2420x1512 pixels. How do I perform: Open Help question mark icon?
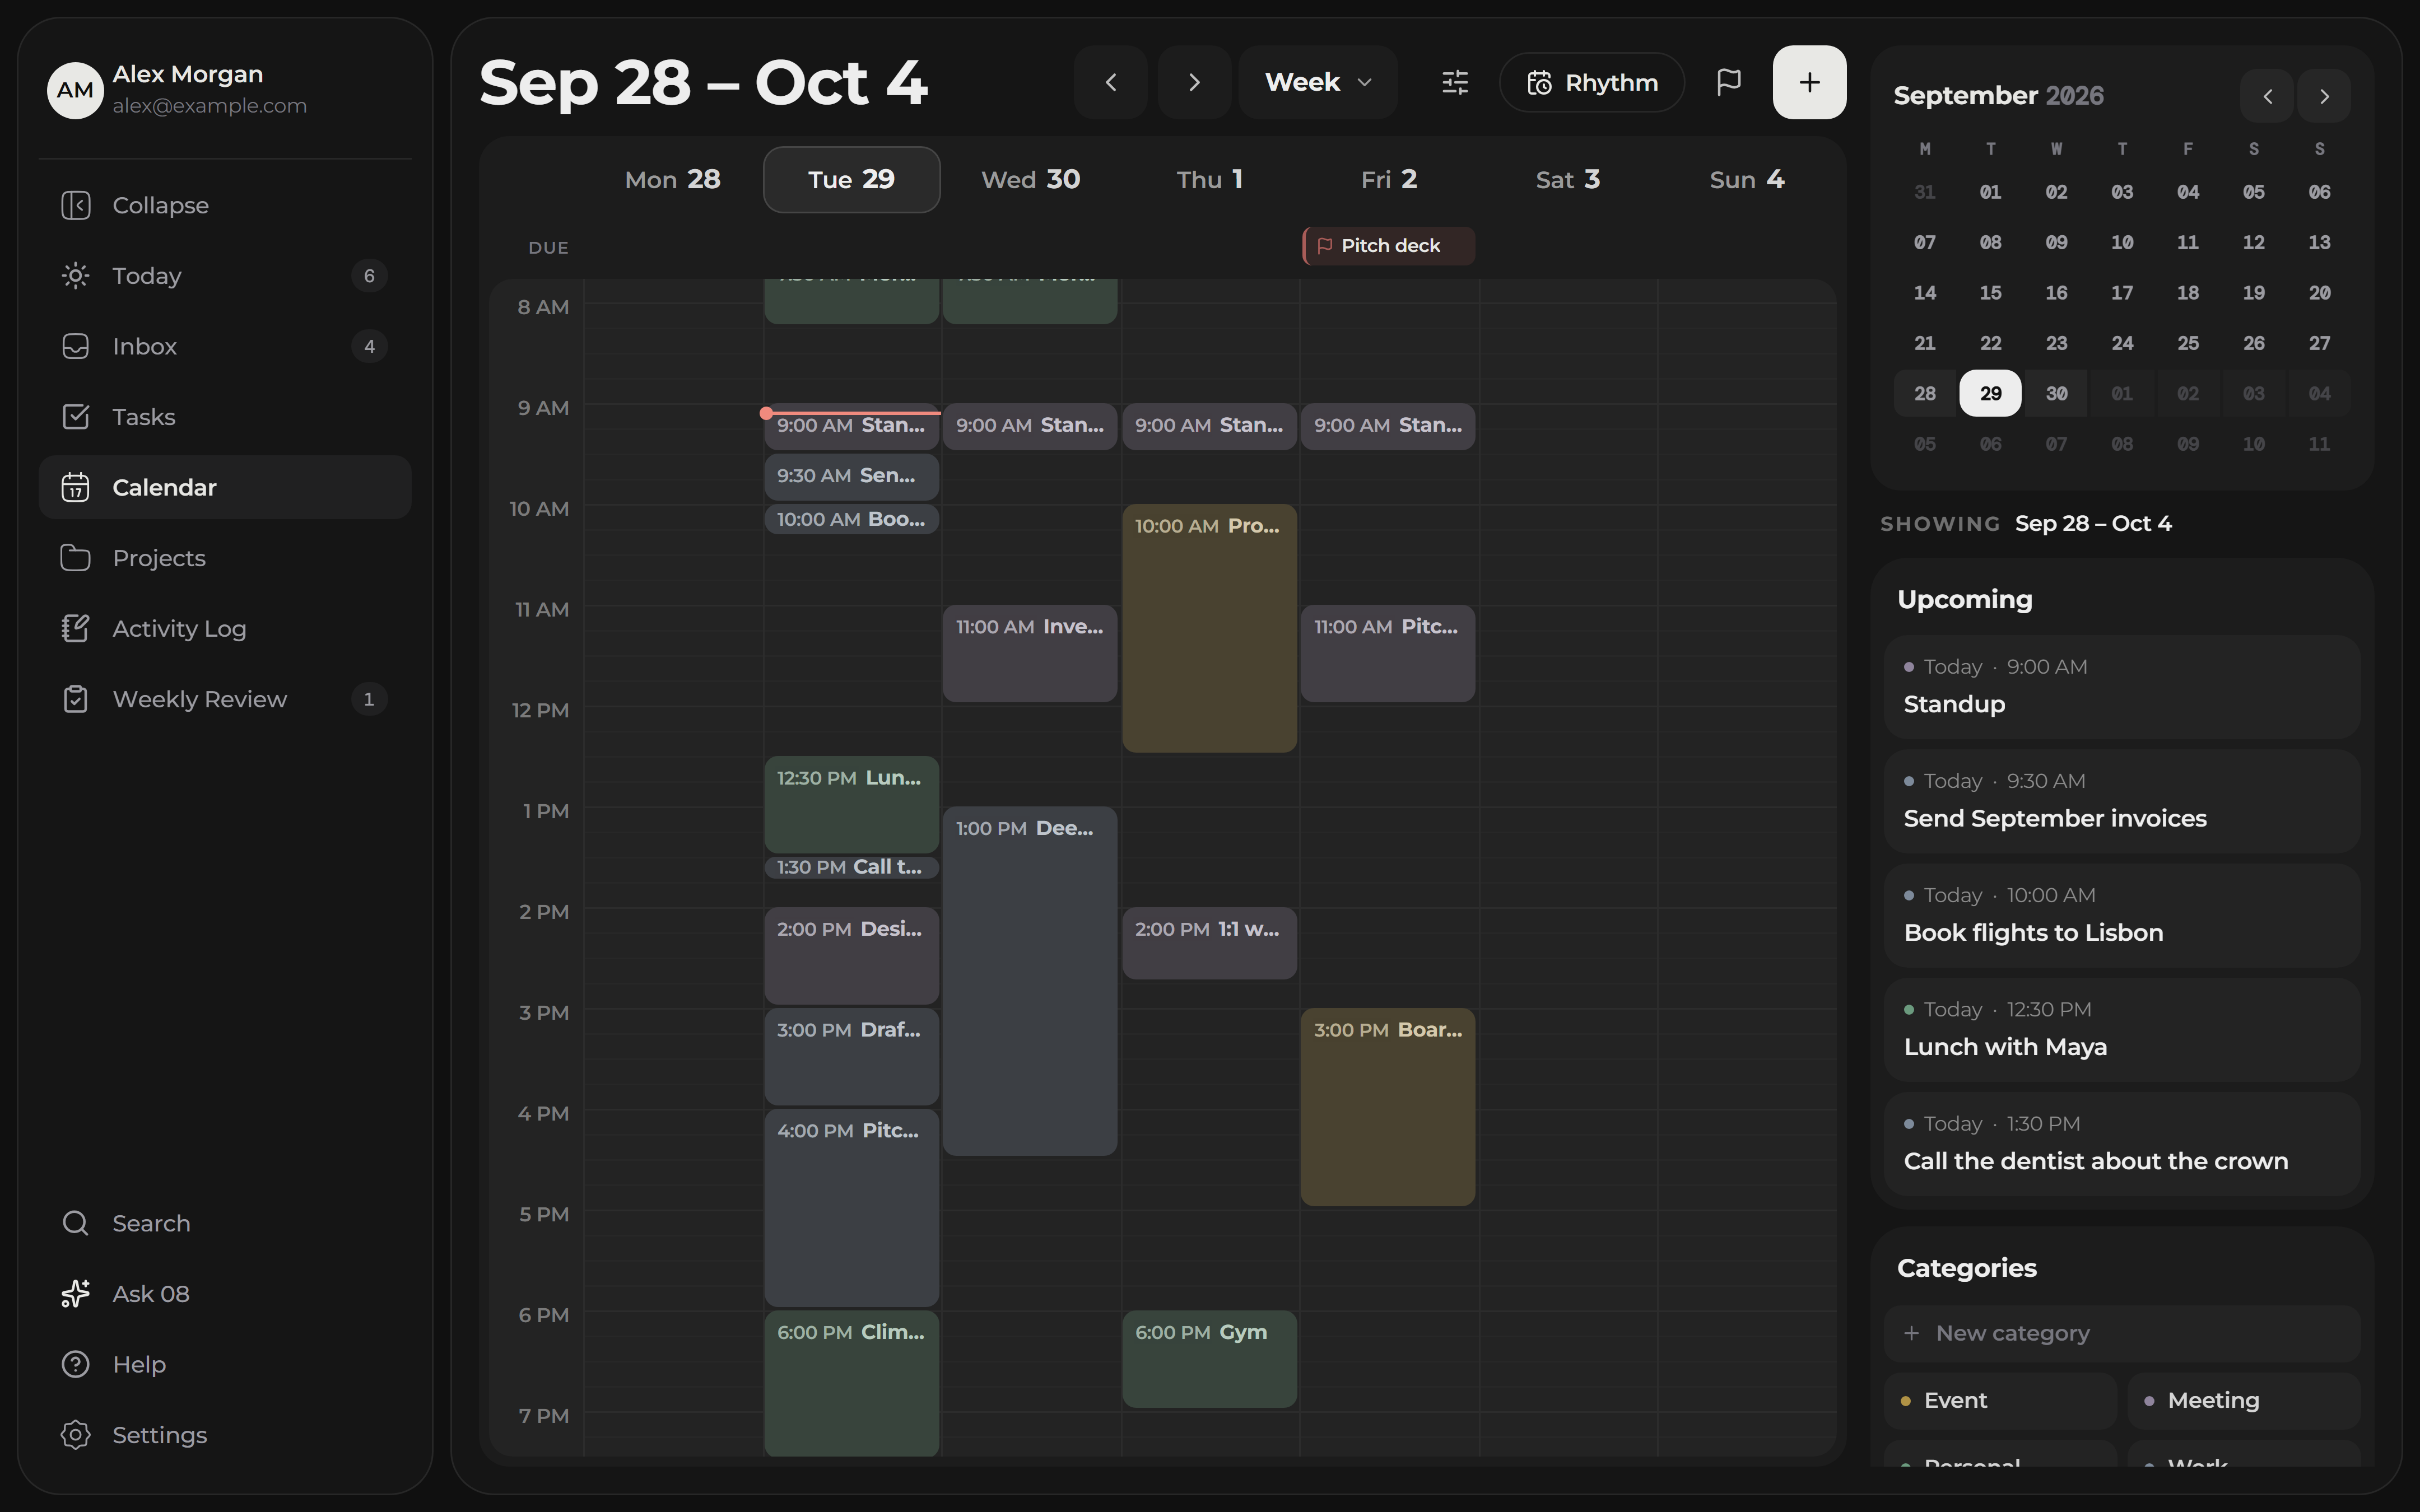pos(76,1364)
